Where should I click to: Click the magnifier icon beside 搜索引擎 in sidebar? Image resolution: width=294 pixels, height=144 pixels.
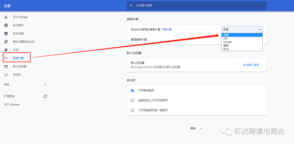point(6,58)
